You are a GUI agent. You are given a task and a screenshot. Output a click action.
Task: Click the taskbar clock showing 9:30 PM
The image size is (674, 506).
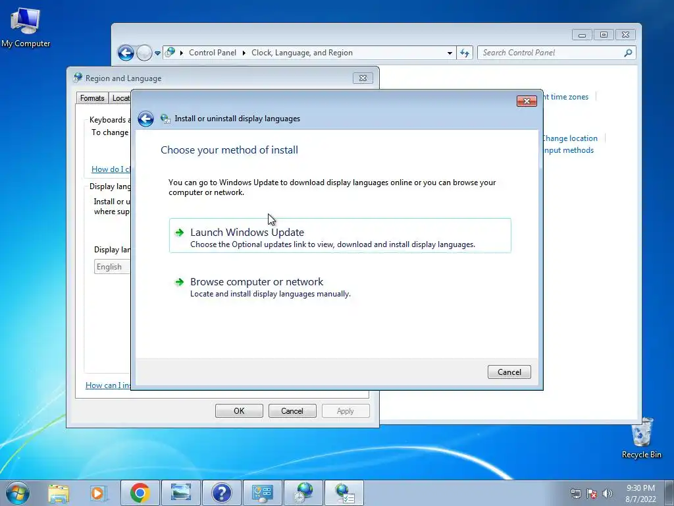(640, 493)
